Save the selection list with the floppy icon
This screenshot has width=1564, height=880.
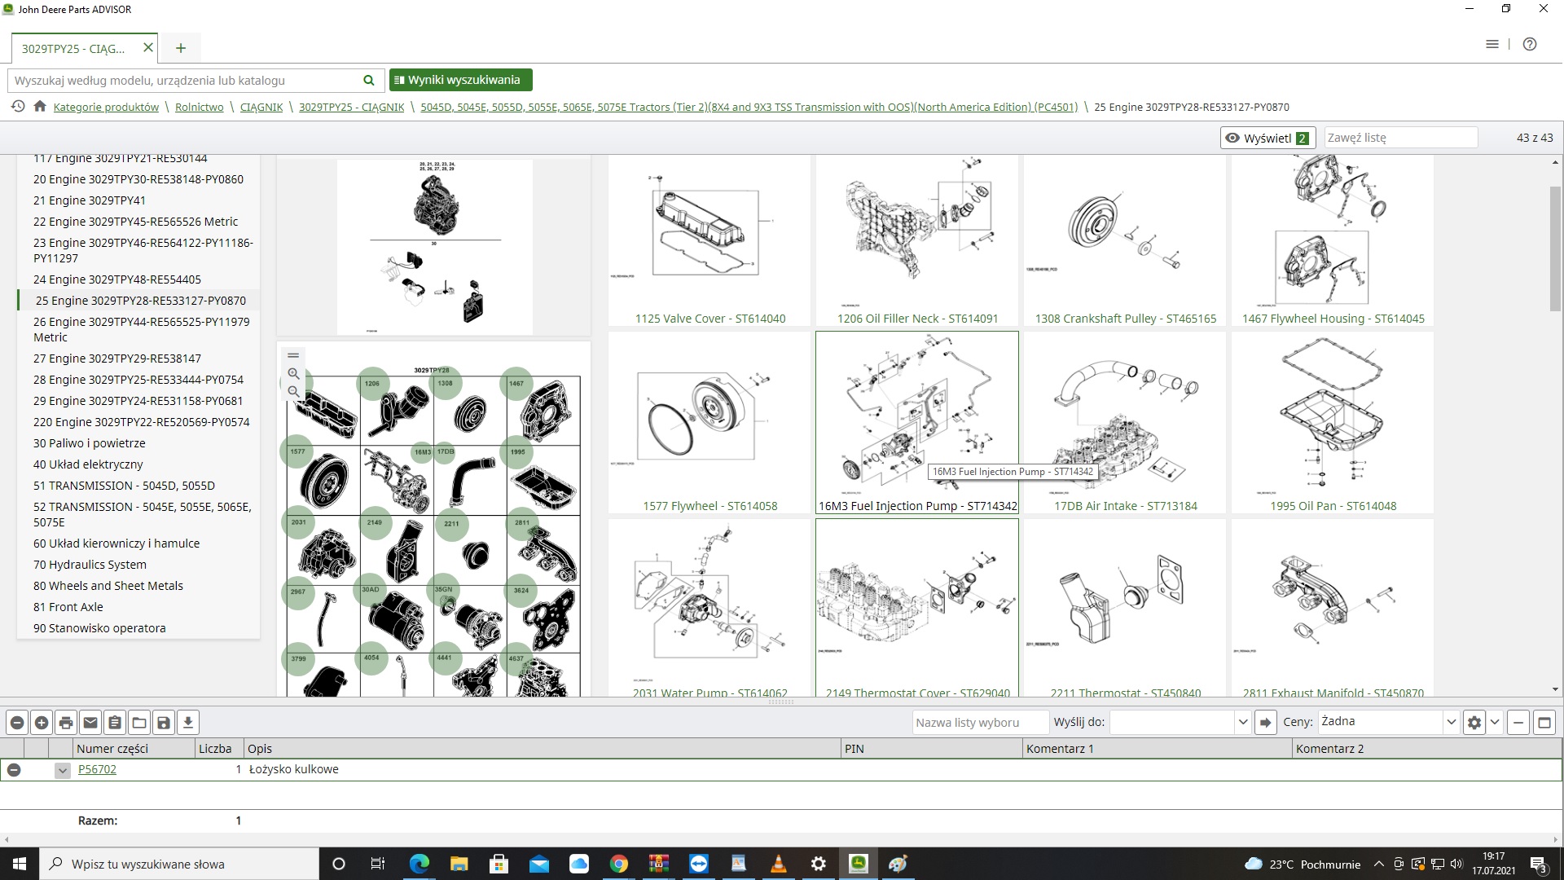coord(164,723)
